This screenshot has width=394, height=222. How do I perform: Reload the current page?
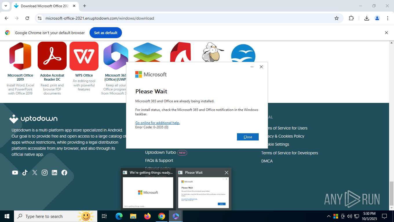point(27,18)
